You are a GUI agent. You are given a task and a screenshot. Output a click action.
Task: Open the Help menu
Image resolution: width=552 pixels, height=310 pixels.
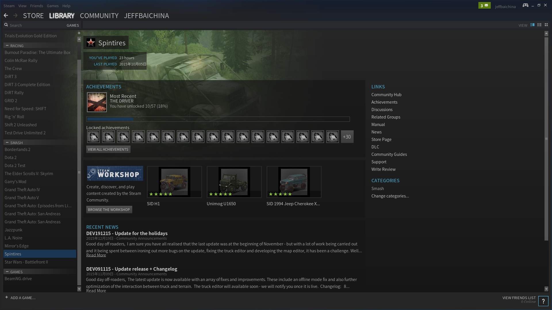(x=66, y=6)
